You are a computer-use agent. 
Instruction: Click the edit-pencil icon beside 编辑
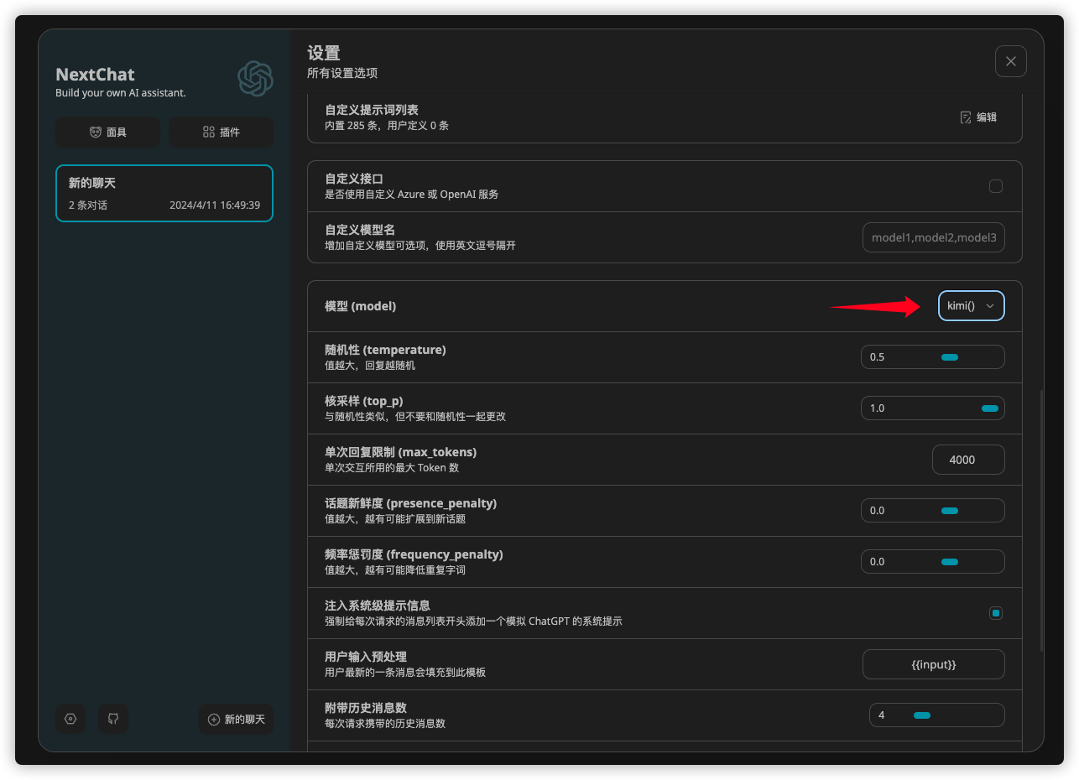(x=965, y=117)
